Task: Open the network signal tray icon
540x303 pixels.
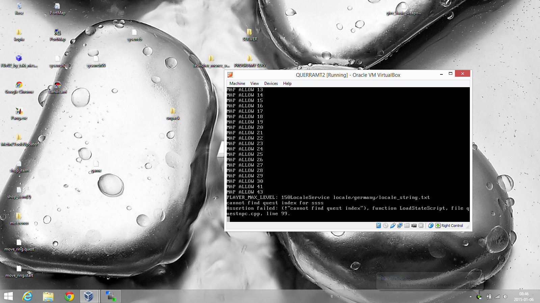Action: [x=497, y=297]
